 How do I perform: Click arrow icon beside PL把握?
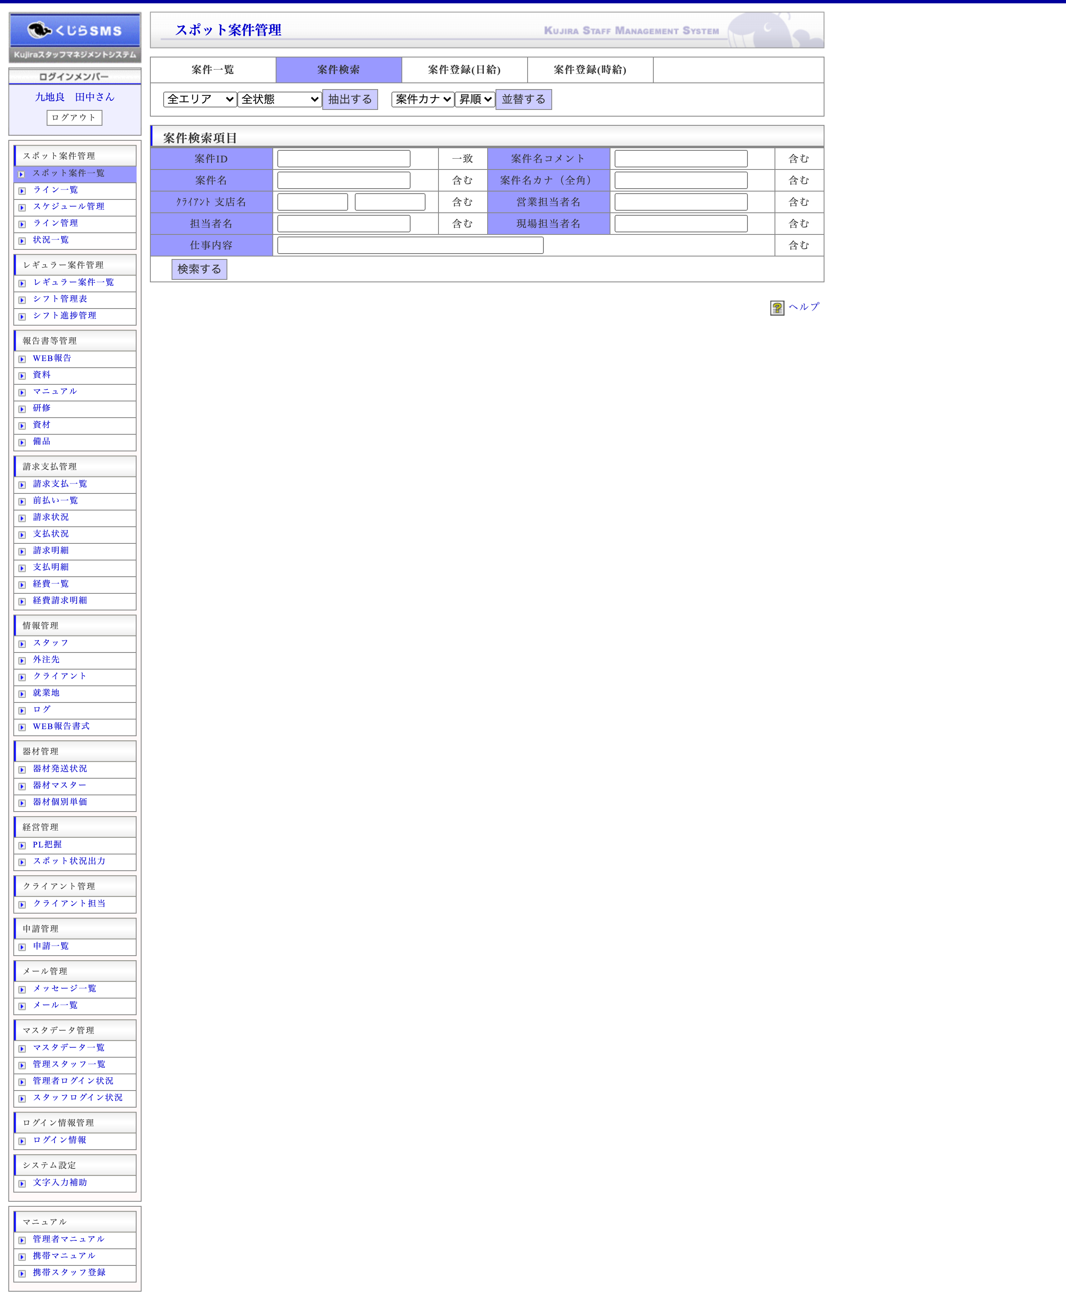(x=22, y=846)
